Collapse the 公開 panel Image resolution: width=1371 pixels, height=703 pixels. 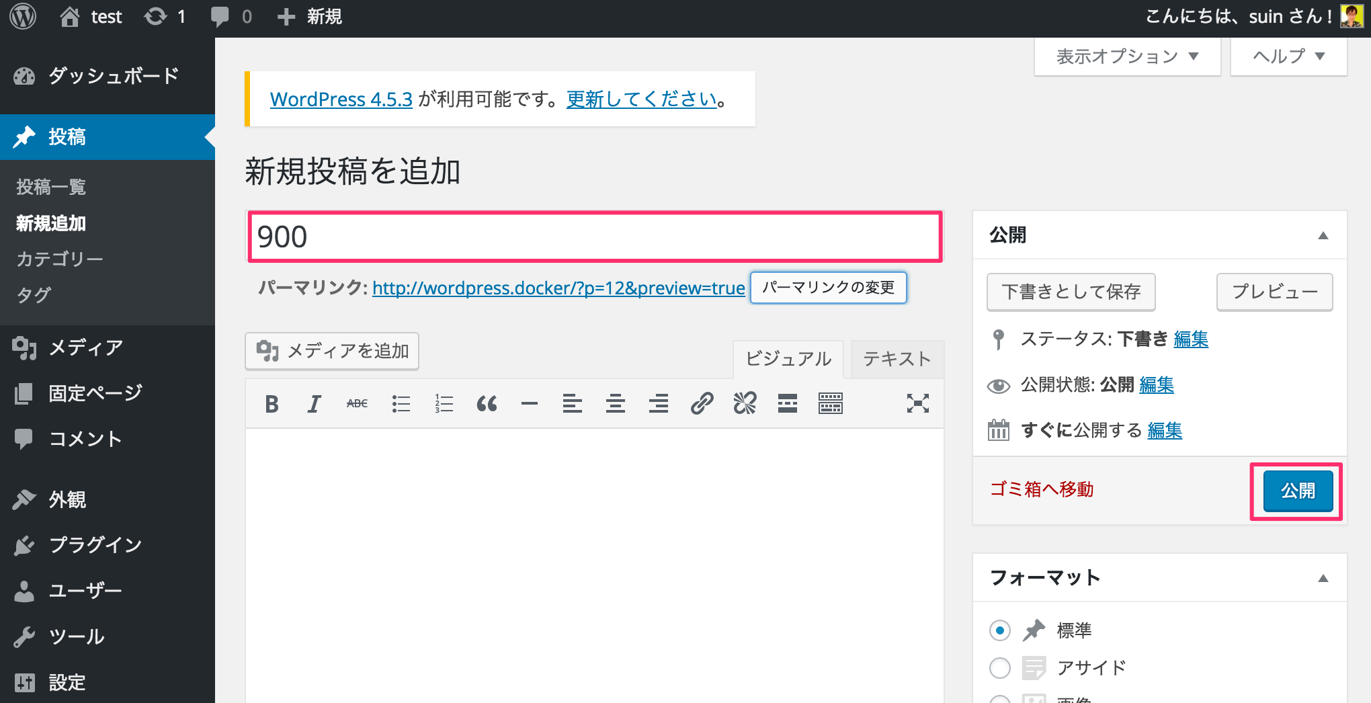point(1323,235)
